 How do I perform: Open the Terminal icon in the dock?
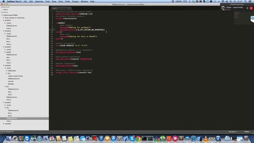click(144, 139)
